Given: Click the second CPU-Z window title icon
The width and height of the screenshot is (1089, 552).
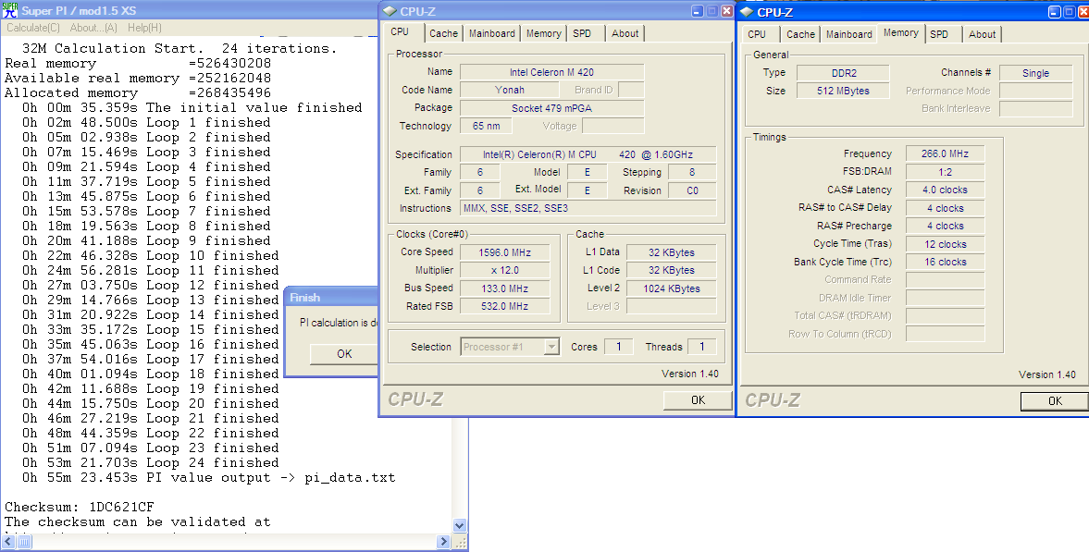Looking at the screenshot, I should pos(748,13).
